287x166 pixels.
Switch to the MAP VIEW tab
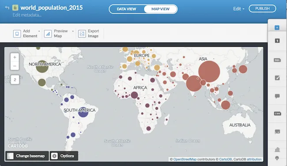click(160, 9)
